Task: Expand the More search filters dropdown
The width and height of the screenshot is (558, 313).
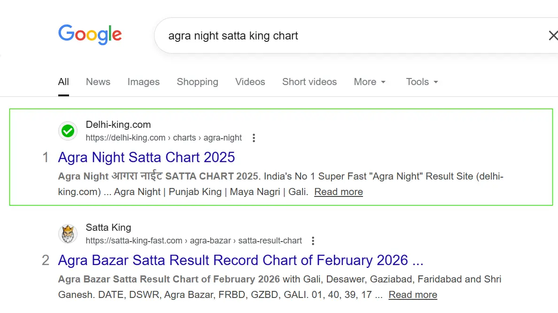Action: [x=370, y=82]
